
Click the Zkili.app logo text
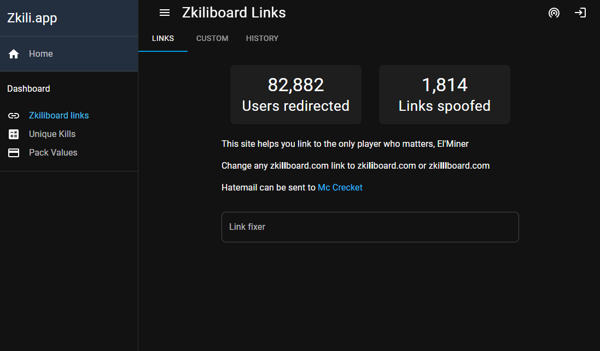click(32, 17)
